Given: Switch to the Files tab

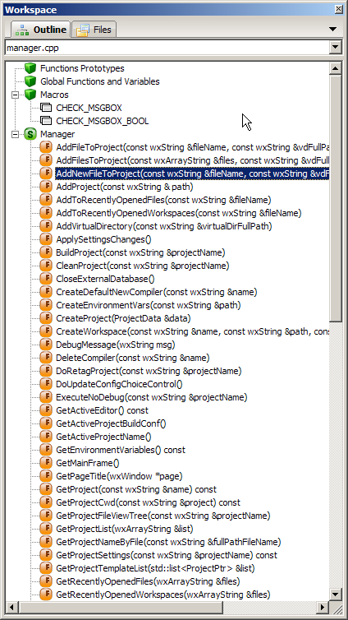Looking at the screenshot, I should [94, 30].
